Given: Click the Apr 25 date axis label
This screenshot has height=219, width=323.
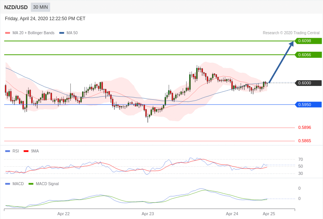Looking at the screenshot, I should point(269,214).
